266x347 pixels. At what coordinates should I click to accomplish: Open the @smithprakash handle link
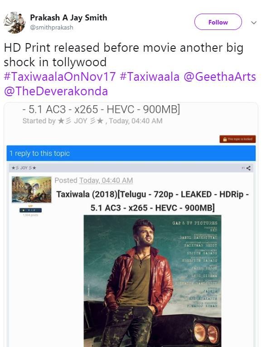click(x=52, y=27)
